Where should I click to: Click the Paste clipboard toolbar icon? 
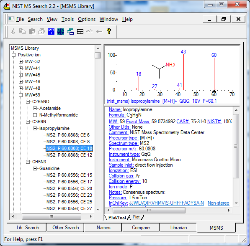[x=32, y=31]
